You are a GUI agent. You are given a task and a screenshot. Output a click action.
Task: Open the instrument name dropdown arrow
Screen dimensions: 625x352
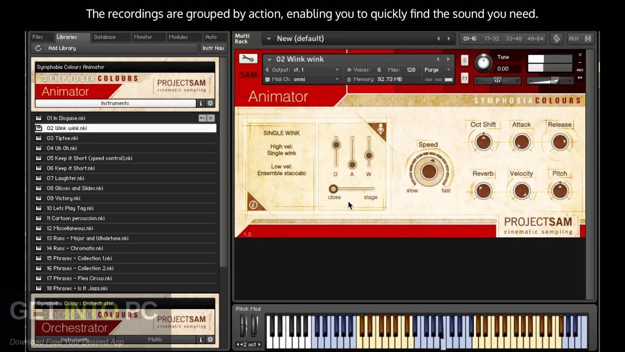[269, 59]
